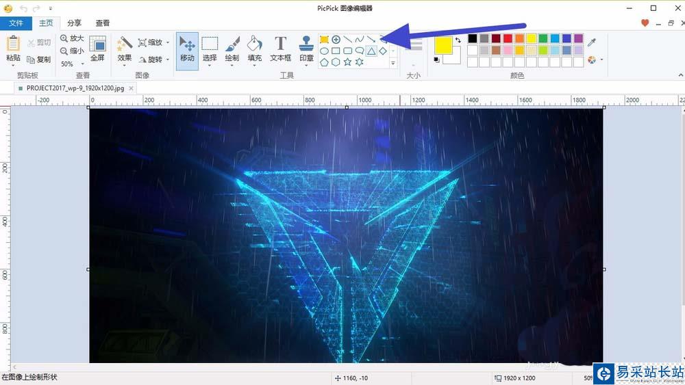Switch to the 主页 home tab
Image resolution: width=685 pixels, height=385 pixels.
tap(46, 23)
